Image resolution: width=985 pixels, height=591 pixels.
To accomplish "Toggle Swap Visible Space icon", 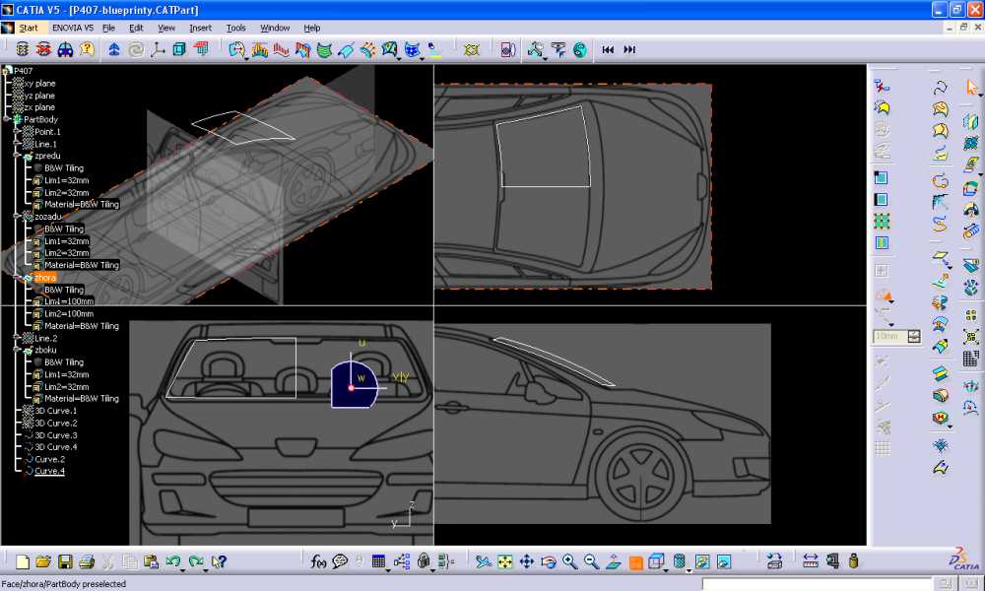I will click(x=724, y=561).
